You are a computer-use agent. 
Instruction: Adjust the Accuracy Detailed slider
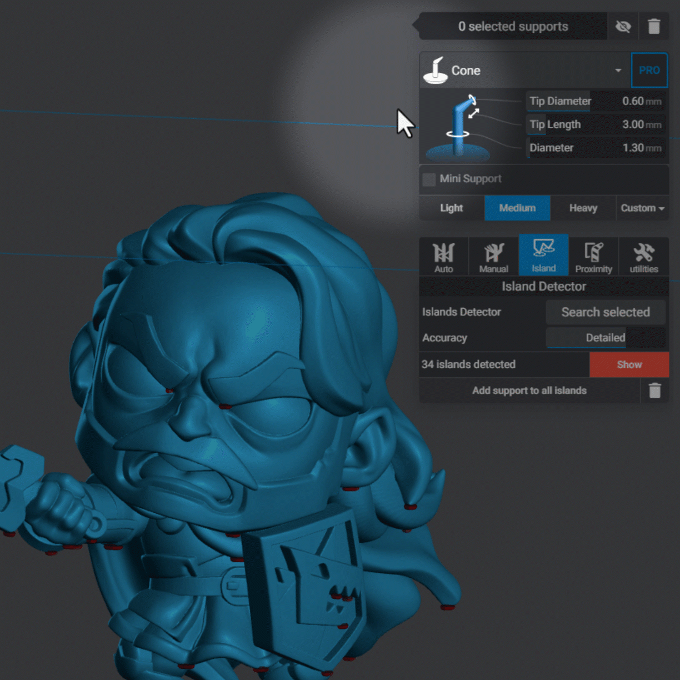605,338
